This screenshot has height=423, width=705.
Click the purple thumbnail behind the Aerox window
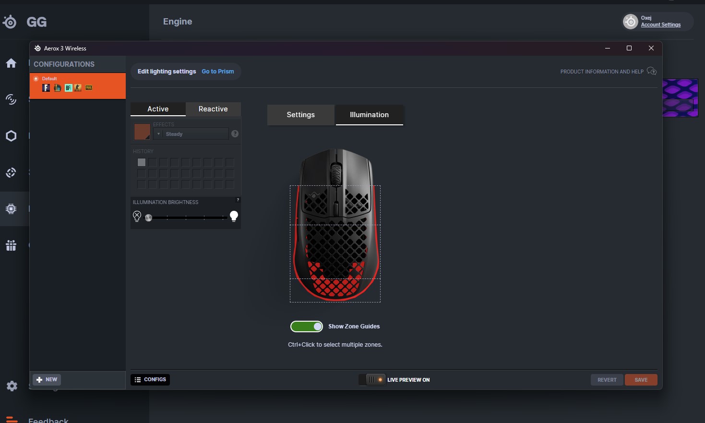click(680, 98)
